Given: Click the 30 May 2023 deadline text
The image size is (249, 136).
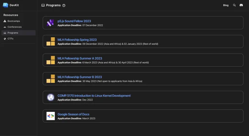Looking at the screenshot, I should point(89,81).
